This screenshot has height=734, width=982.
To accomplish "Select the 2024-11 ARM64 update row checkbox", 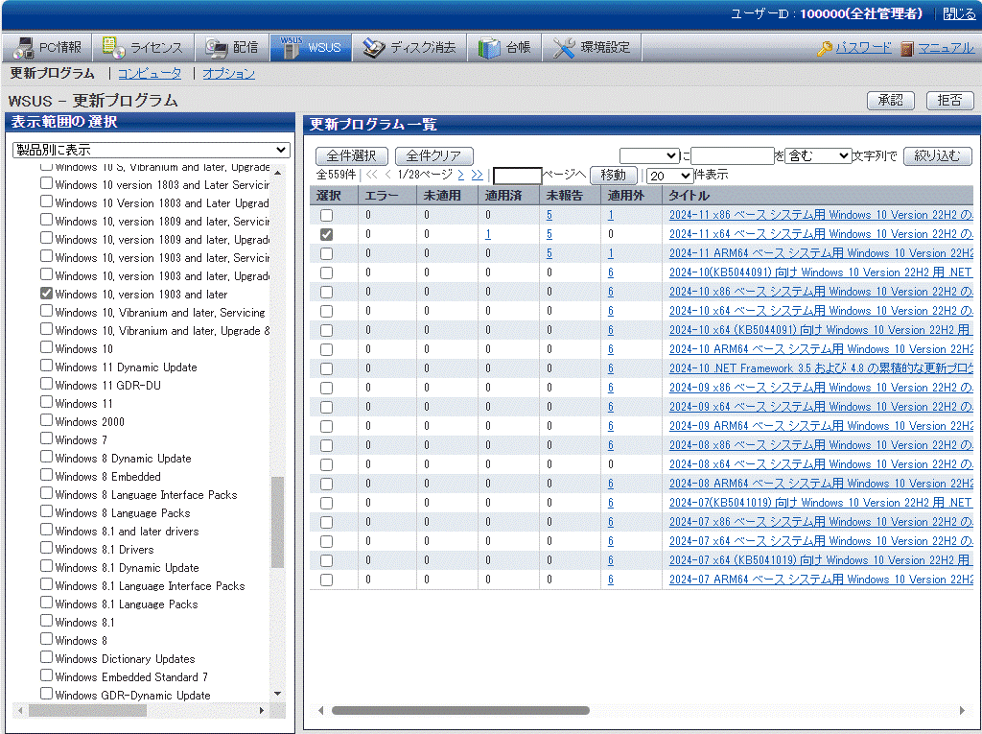I will 326,254.
